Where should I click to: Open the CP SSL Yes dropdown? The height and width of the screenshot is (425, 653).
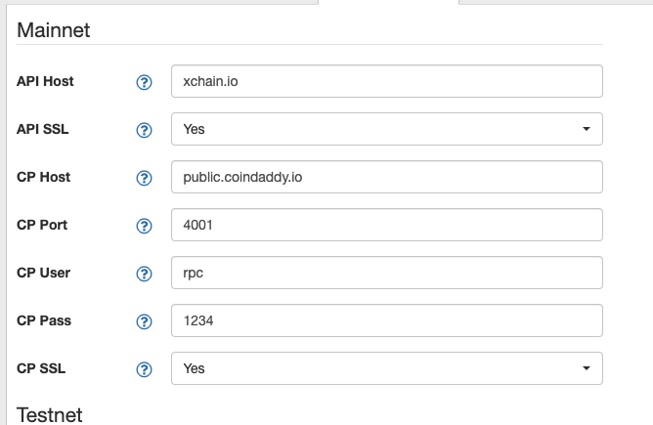tap(387, 368)
